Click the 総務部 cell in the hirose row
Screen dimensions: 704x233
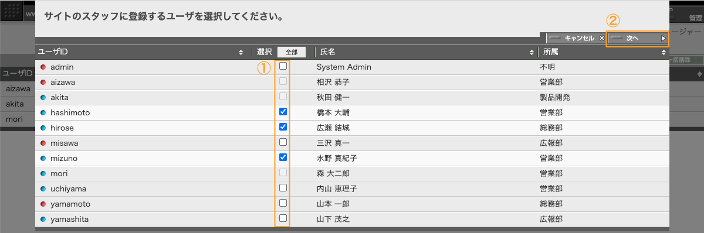point(551,128)
